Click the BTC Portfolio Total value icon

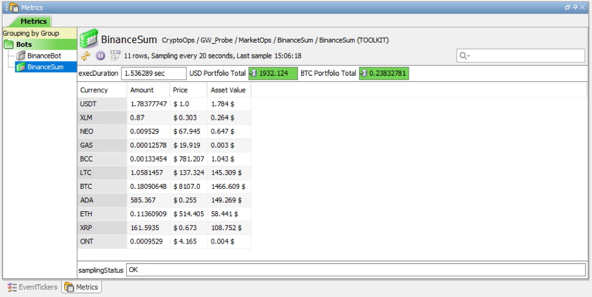pos(364,73)
